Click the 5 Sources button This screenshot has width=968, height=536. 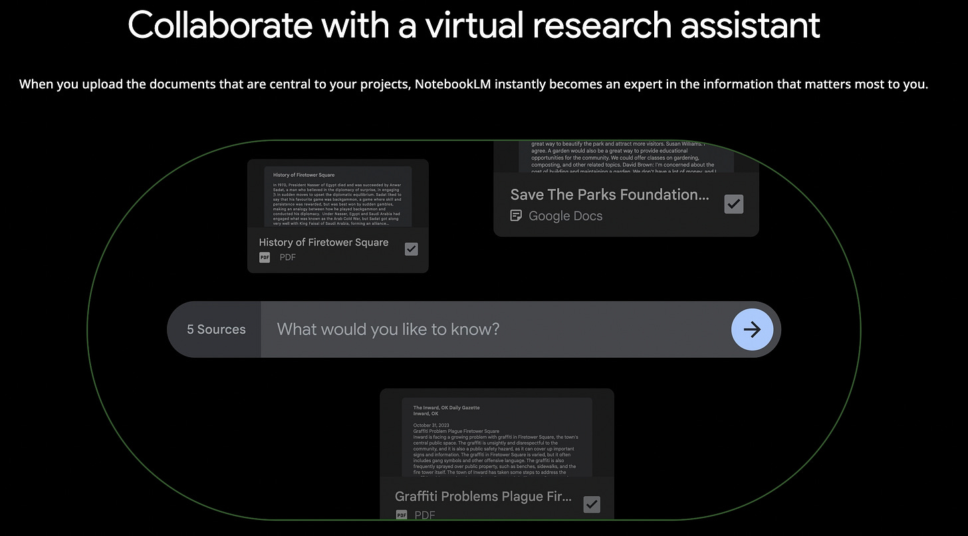coord(215,329)
